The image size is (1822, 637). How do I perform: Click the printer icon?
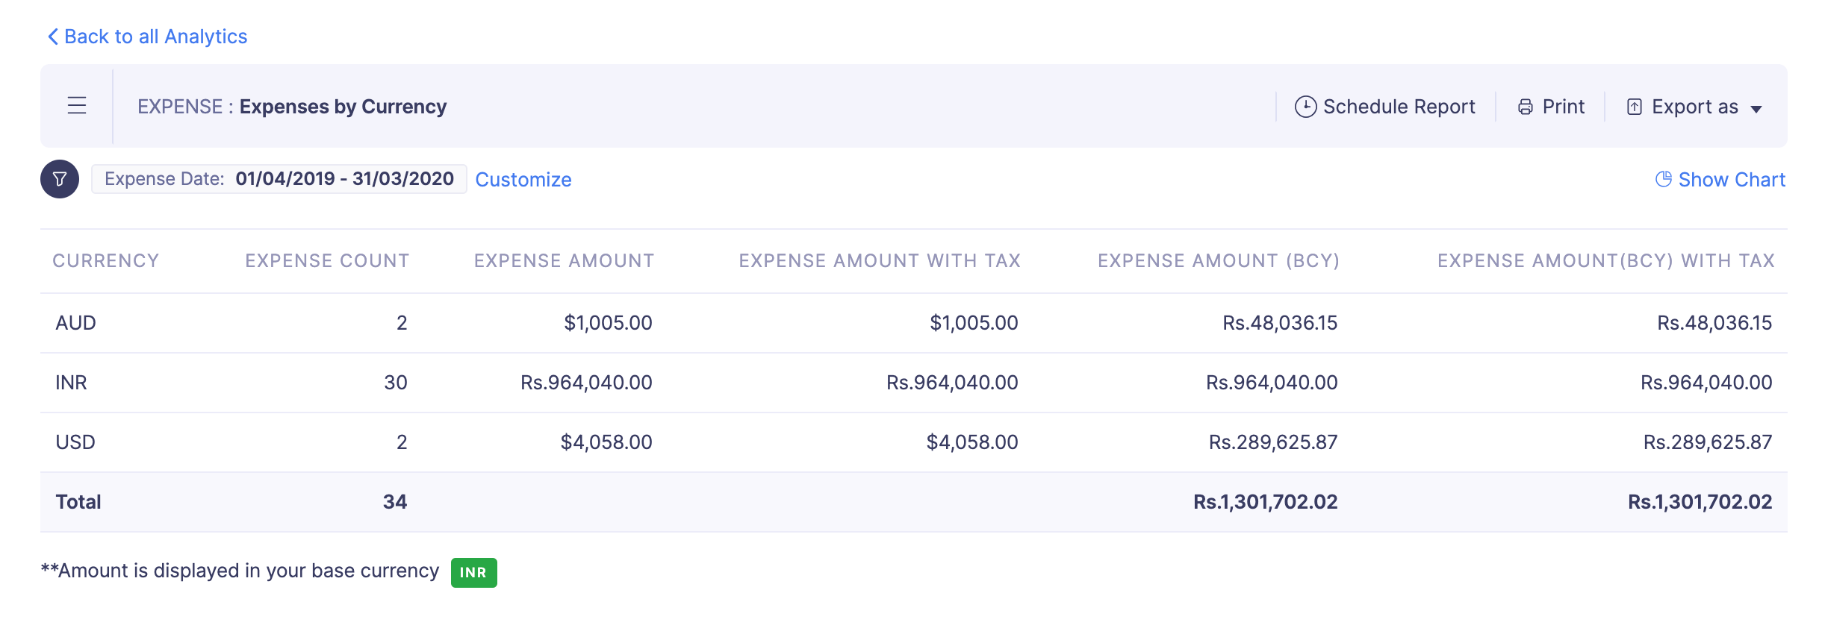coord(1525,107)
